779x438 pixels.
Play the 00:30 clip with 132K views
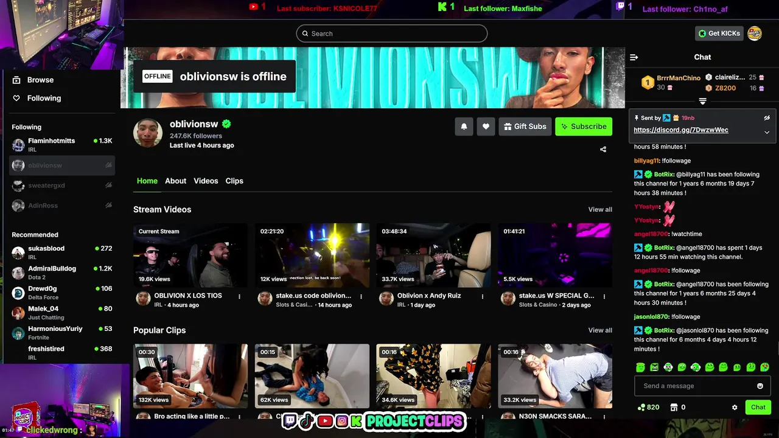pos(190,376)
